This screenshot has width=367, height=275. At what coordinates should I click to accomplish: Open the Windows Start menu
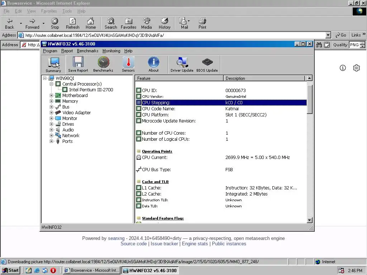[10, 270]
